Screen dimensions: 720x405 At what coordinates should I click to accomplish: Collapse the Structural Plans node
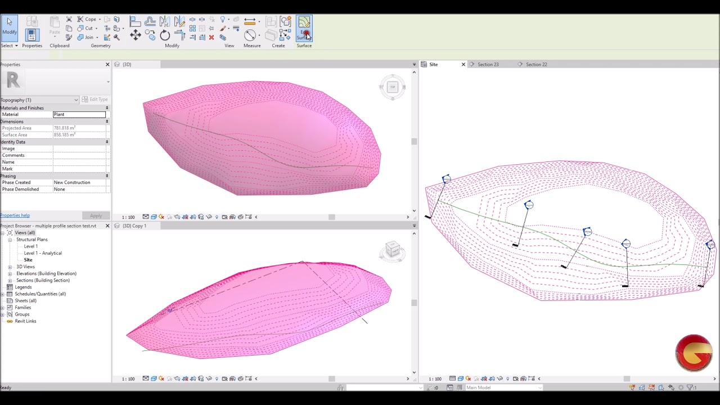tap(10, 240)
